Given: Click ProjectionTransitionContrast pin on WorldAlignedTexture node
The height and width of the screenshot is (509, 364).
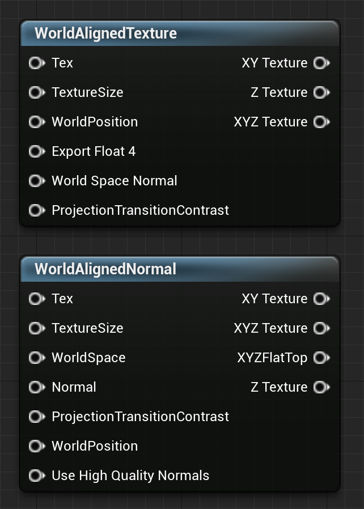Looking at the screenshot, I should [x=36, y=210].
